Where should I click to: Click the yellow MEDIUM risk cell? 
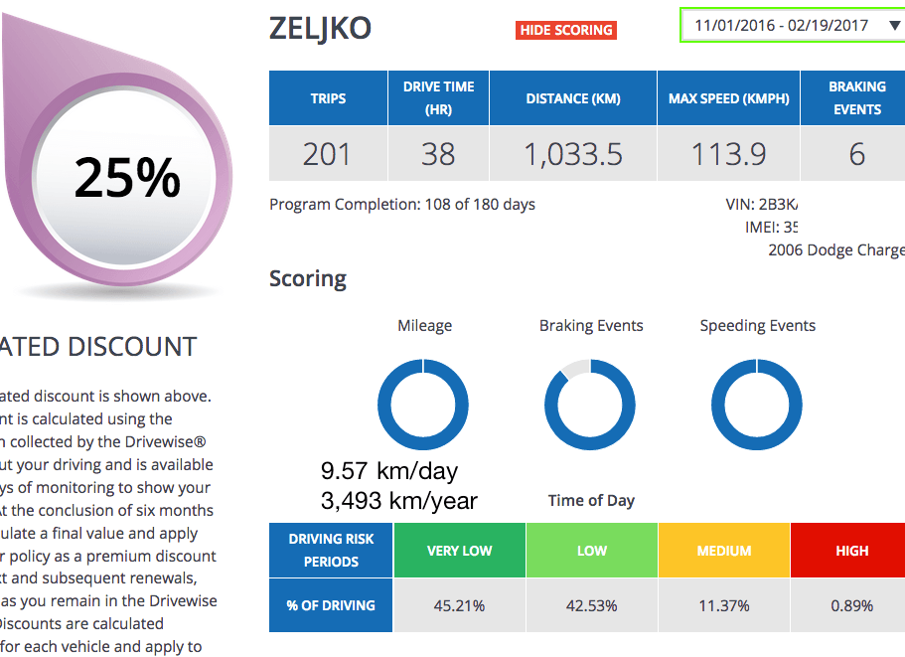[723, 551]
